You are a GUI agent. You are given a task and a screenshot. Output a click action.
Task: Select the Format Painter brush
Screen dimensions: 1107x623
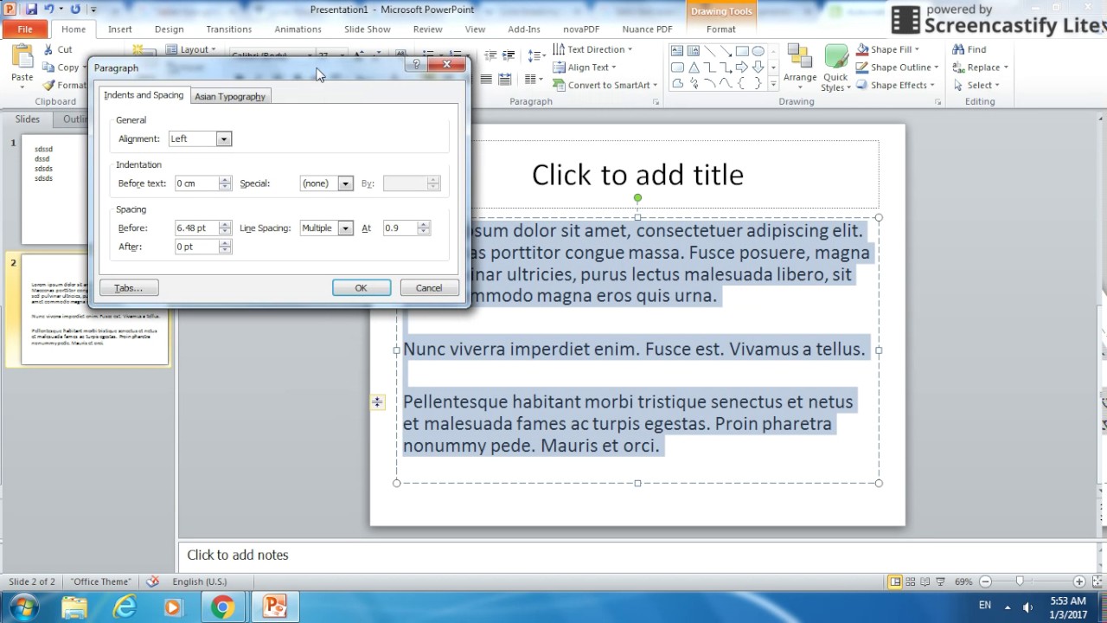tap(65, 86)
